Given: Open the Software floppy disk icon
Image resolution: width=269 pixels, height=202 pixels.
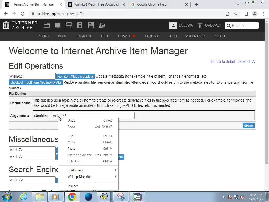Looking at the screenshot, I should click(x=91, y=25).
